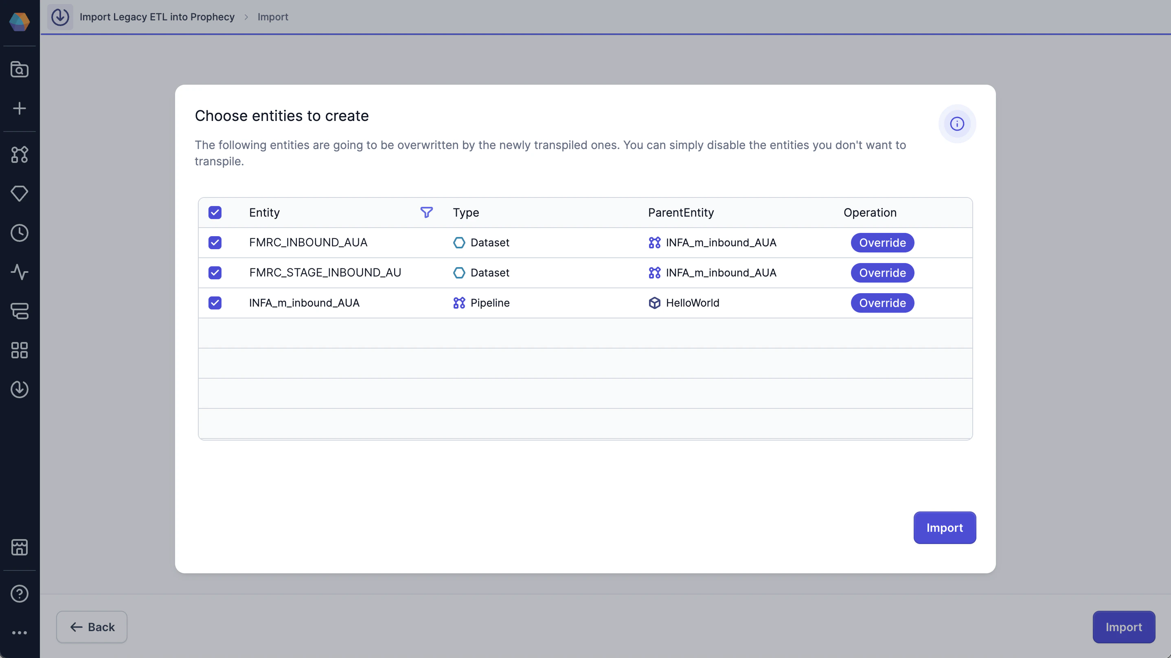Click the Import breadcrumb item
The height and width of the screenshot is (658, 1171).
273,17
